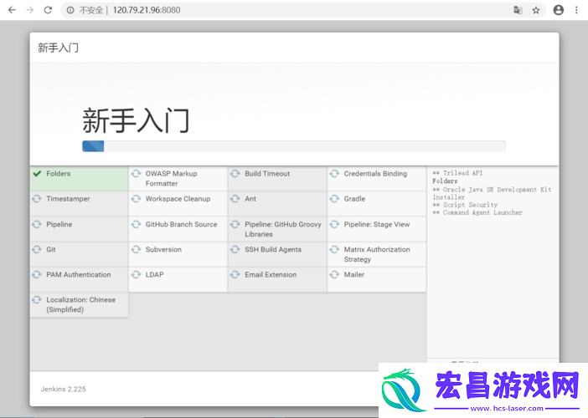Select the LDAP plugin label
The width and height of the screenshot is (588, 418).
click(154, 275)
